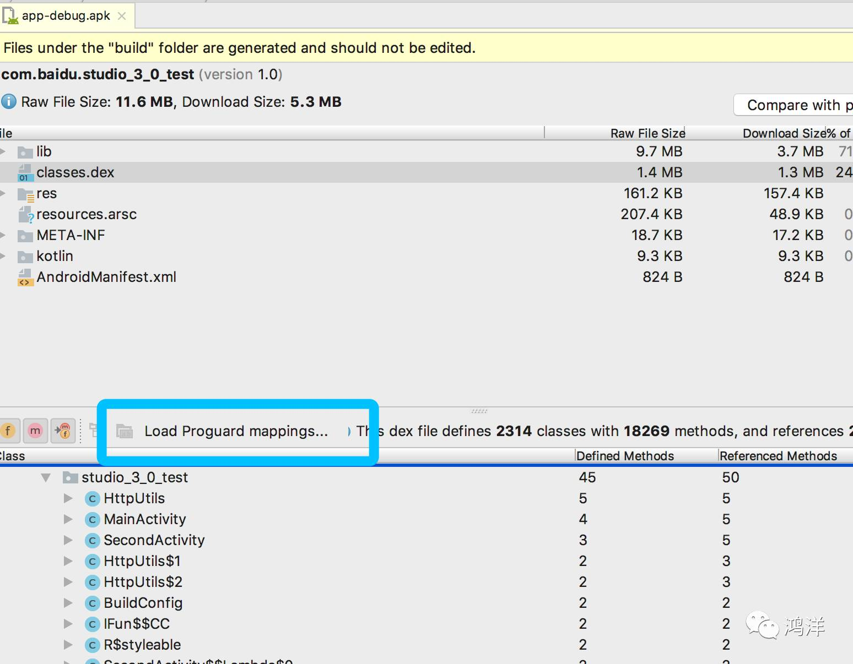This screenshot has width=853, height=664.
Task: Click the info icon beside Raw File Size
Action: [8, 101]
